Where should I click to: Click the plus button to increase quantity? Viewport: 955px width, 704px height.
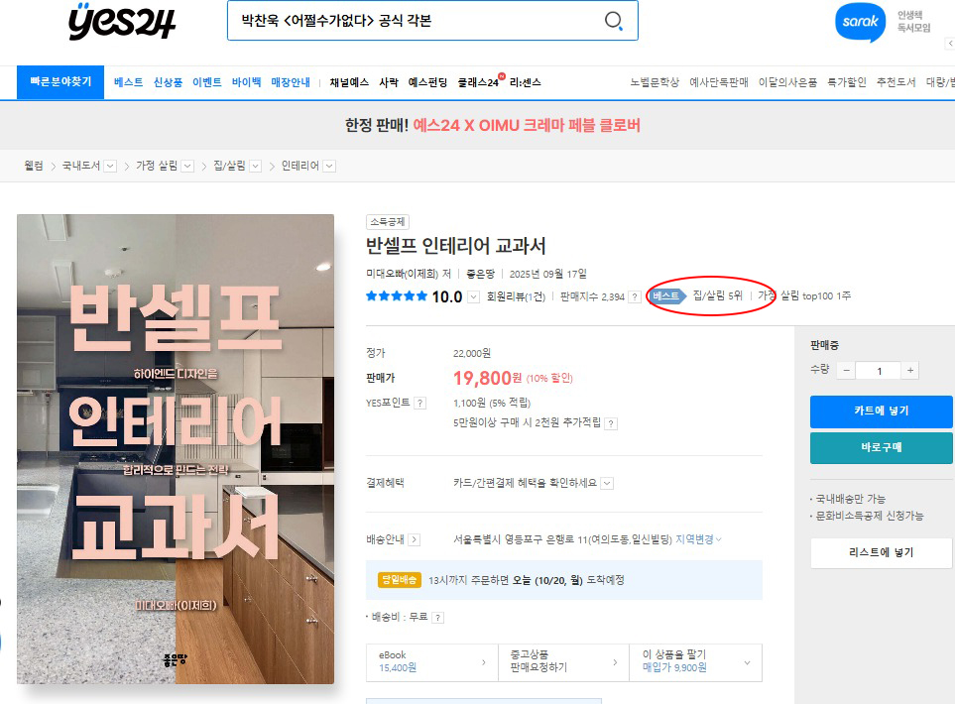coord(909,371)
